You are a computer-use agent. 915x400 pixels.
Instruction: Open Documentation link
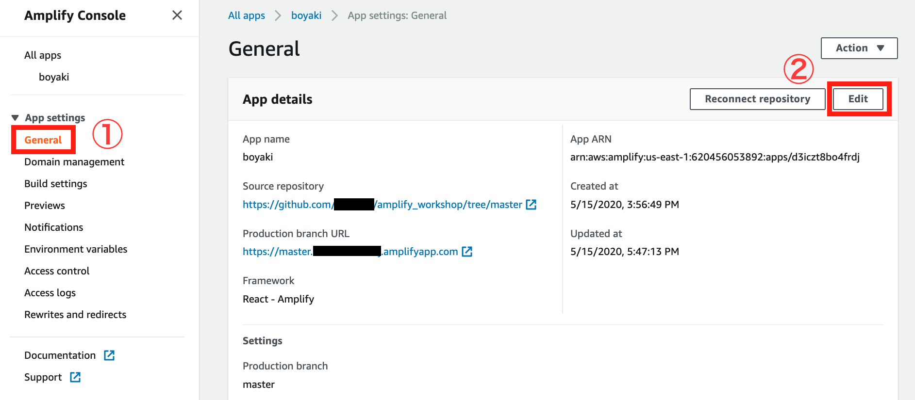click(x=60, y=355)
